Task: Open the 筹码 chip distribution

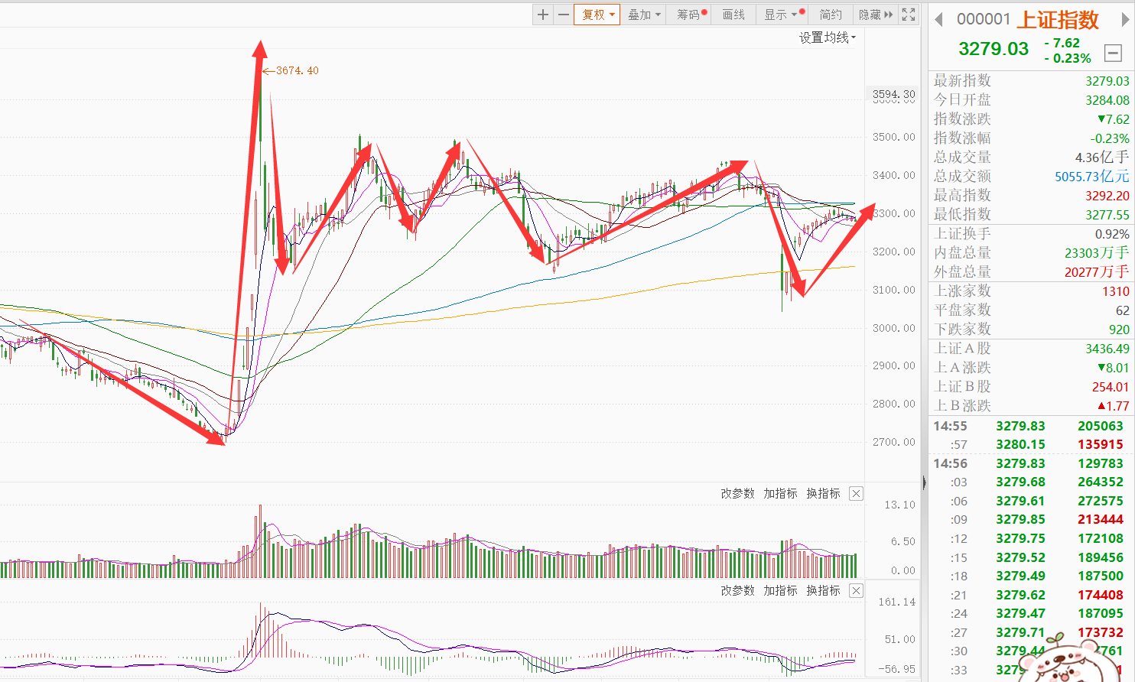Action: tap(691, 15)
